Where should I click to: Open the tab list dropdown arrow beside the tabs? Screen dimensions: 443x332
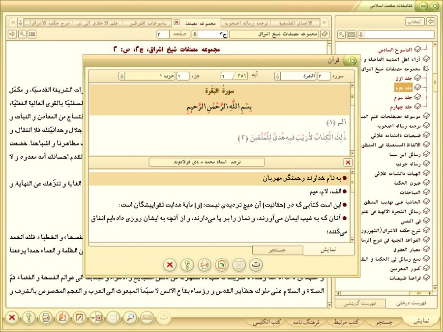[x=20, y=22]
